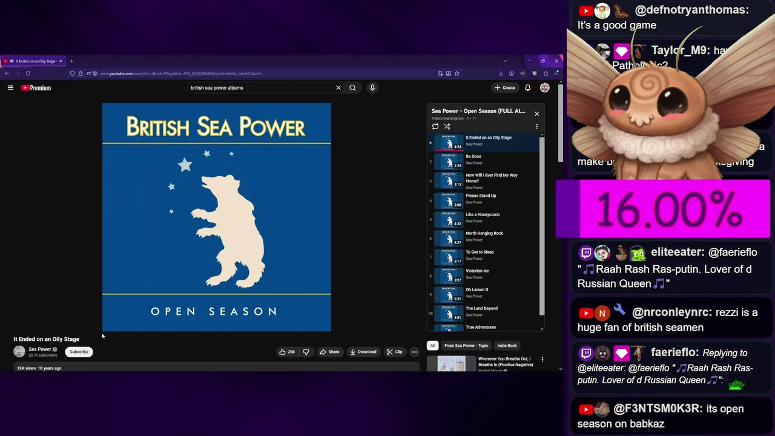Bookmark this page with star icon
775x436 pixels.
pyautogui.click(x=457, y=73)
